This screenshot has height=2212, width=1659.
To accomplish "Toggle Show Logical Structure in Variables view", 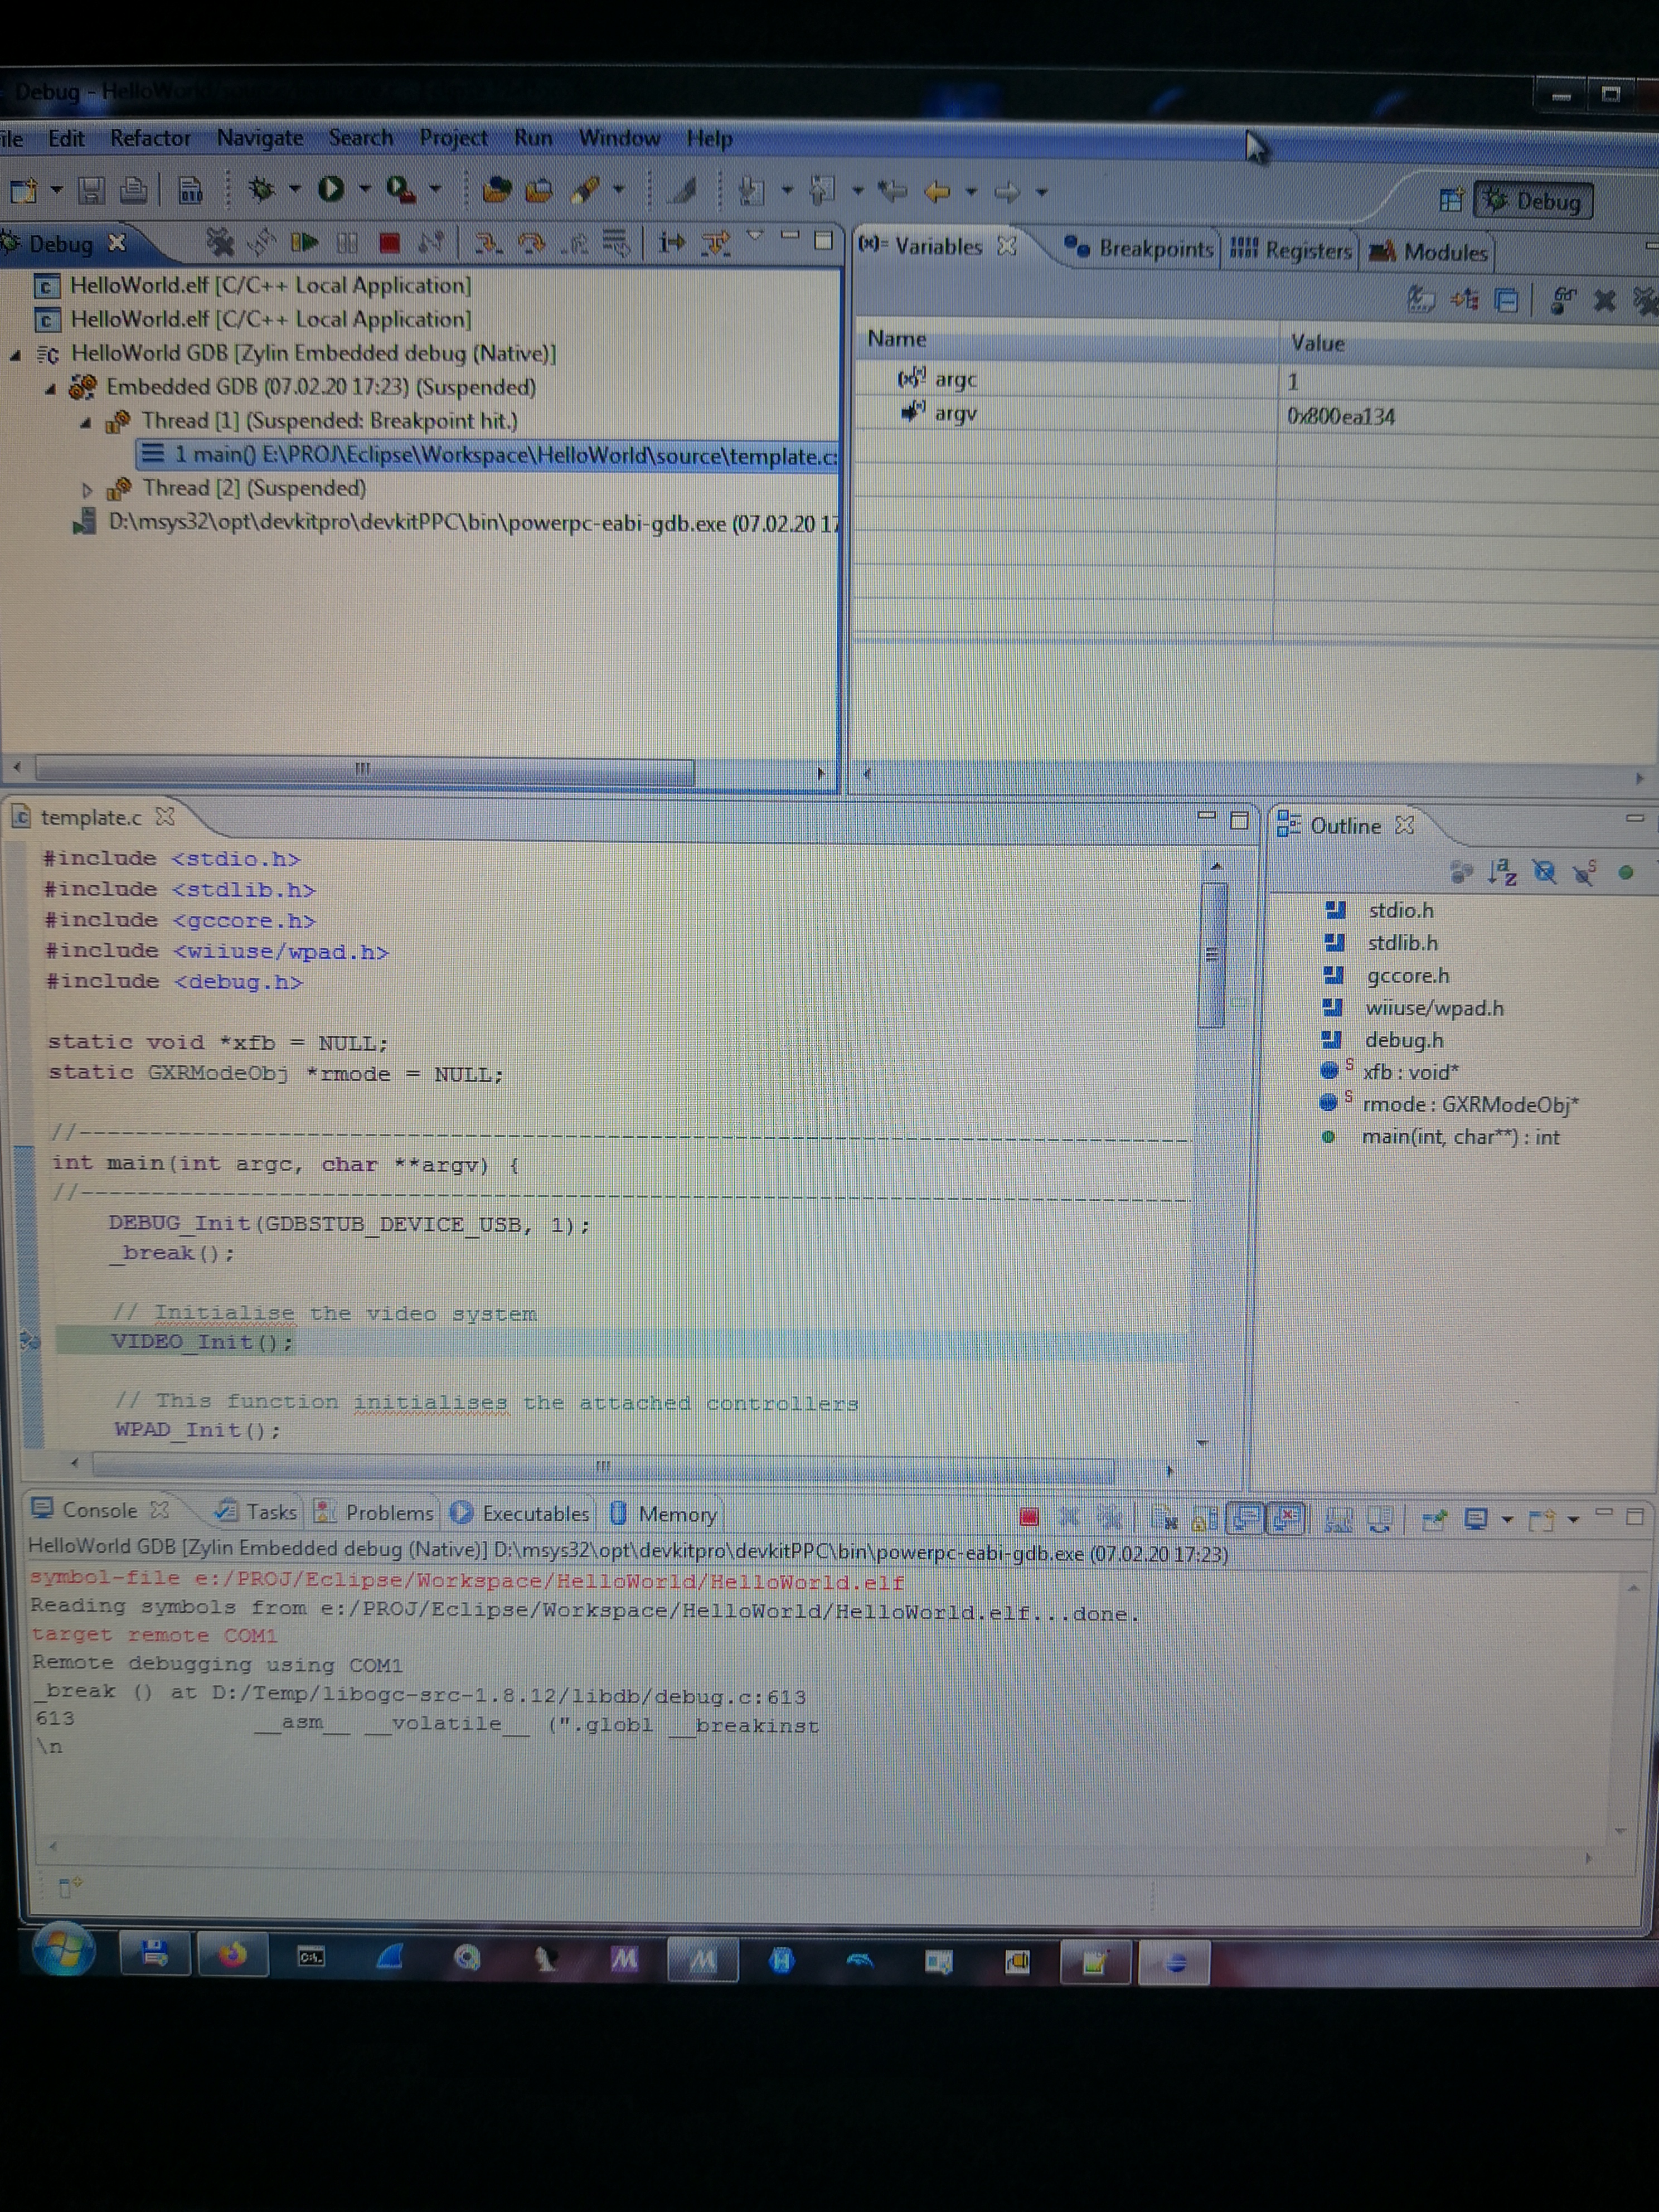I will pos(1464,299).
